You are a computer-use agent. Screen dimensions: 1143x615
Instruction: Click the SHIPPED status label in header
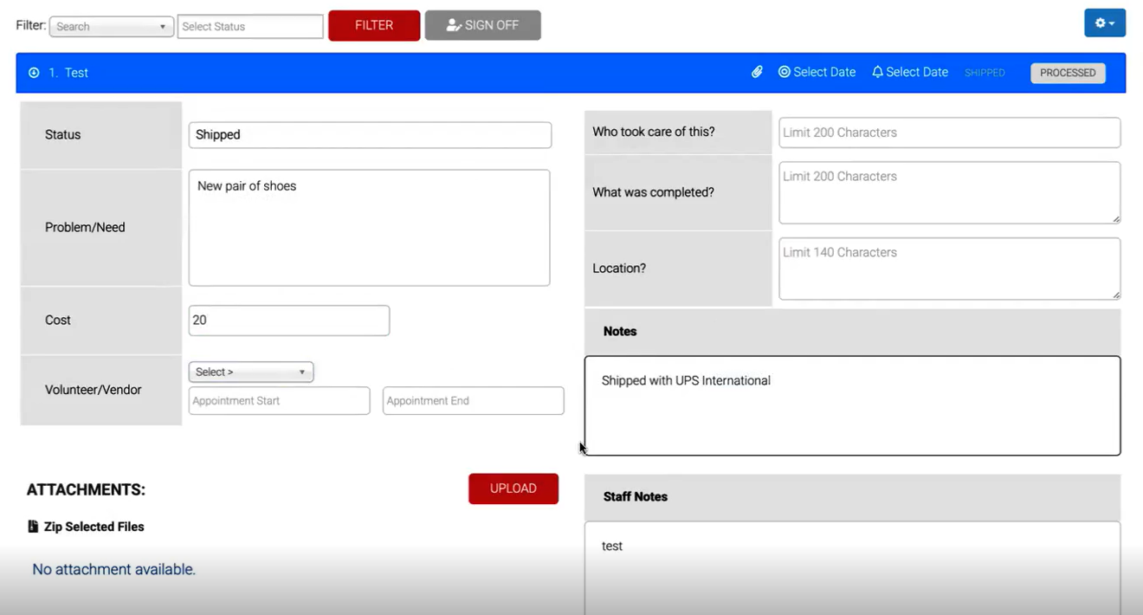pos(985,73)
